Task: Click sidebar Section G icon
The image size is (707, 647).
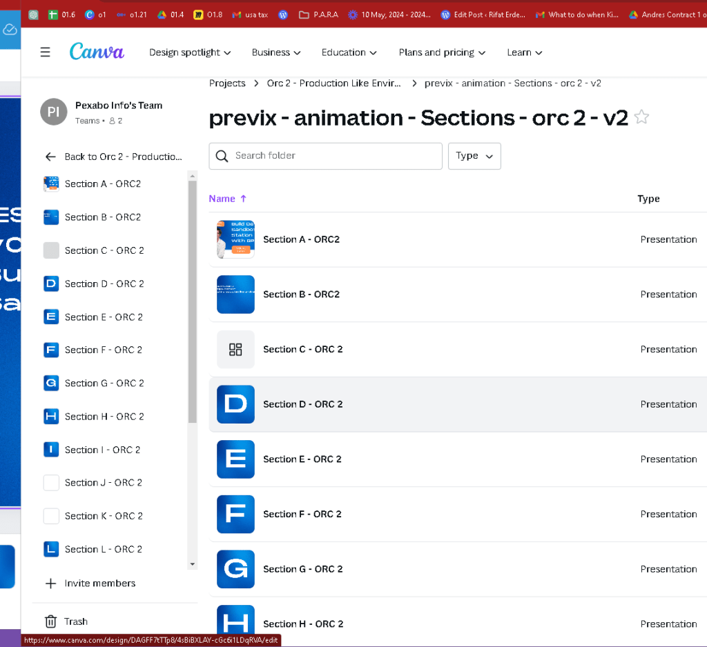Action: 51,384
